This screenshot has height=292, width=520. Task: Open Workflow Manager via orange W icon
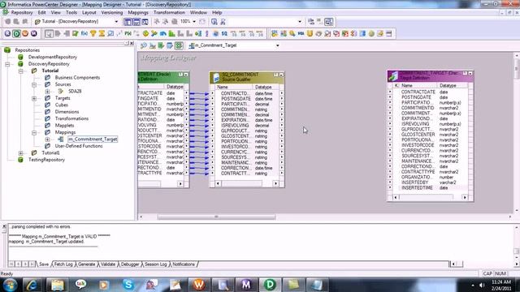25,33
